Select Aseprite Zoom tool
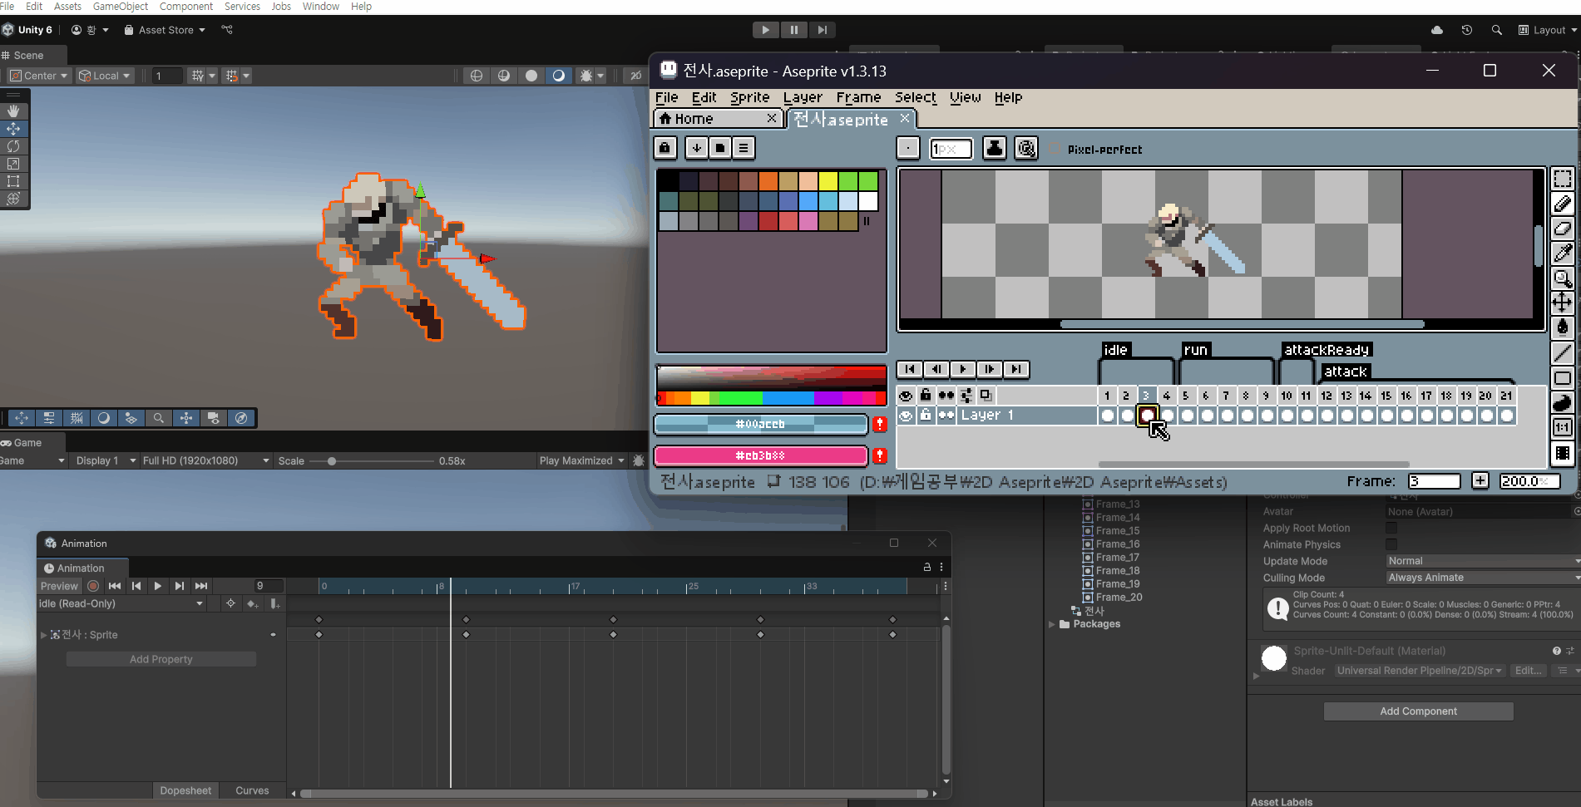 (1562, 278)
